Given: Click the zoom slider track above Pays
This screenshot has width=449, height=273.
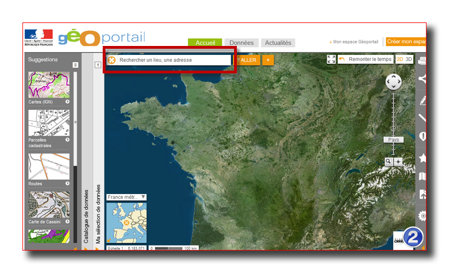Looking at the screenshot, I should 393,114.
